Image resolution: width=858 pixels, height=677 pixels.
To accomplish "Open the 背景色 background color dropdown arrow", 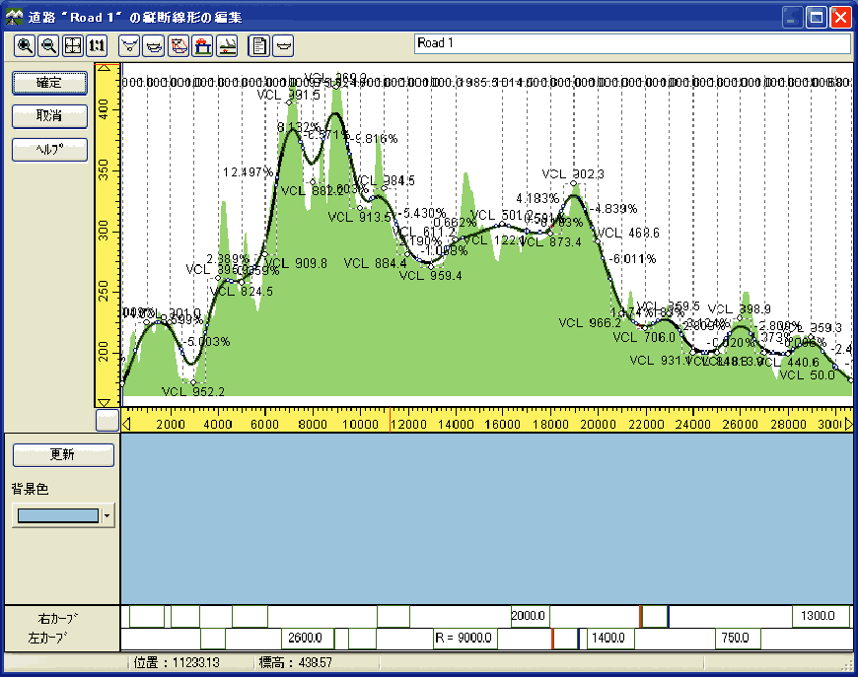I will click(107, 515).
